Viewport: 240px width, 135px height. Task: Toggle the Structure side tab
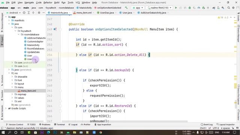tap(2, 80)
